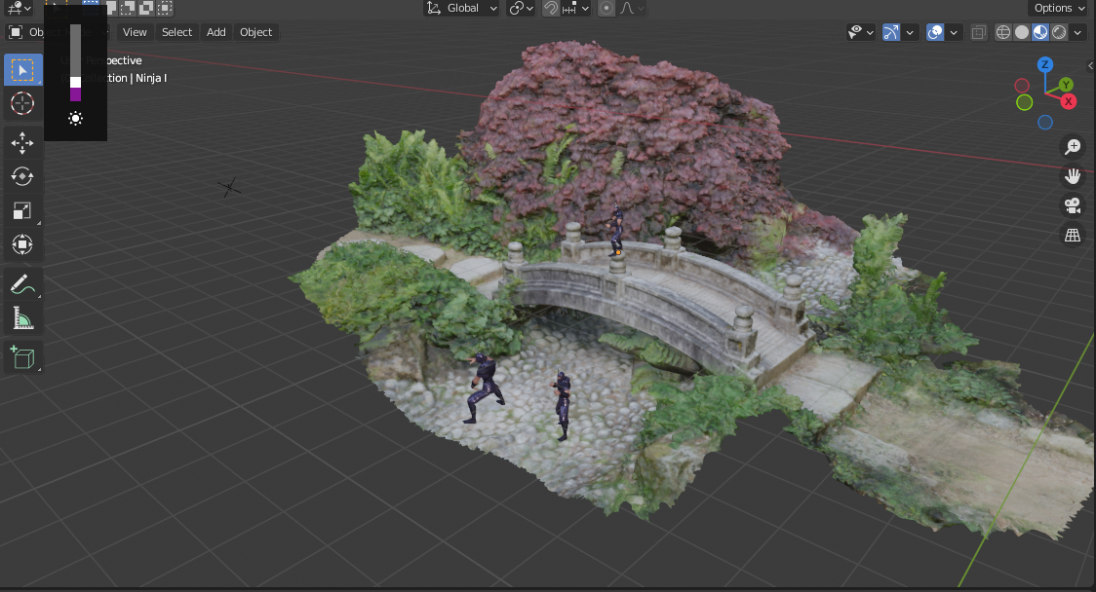This screenshot has width=1096, height=592.
Task: Open the Add menu
Action: [216, 32]
